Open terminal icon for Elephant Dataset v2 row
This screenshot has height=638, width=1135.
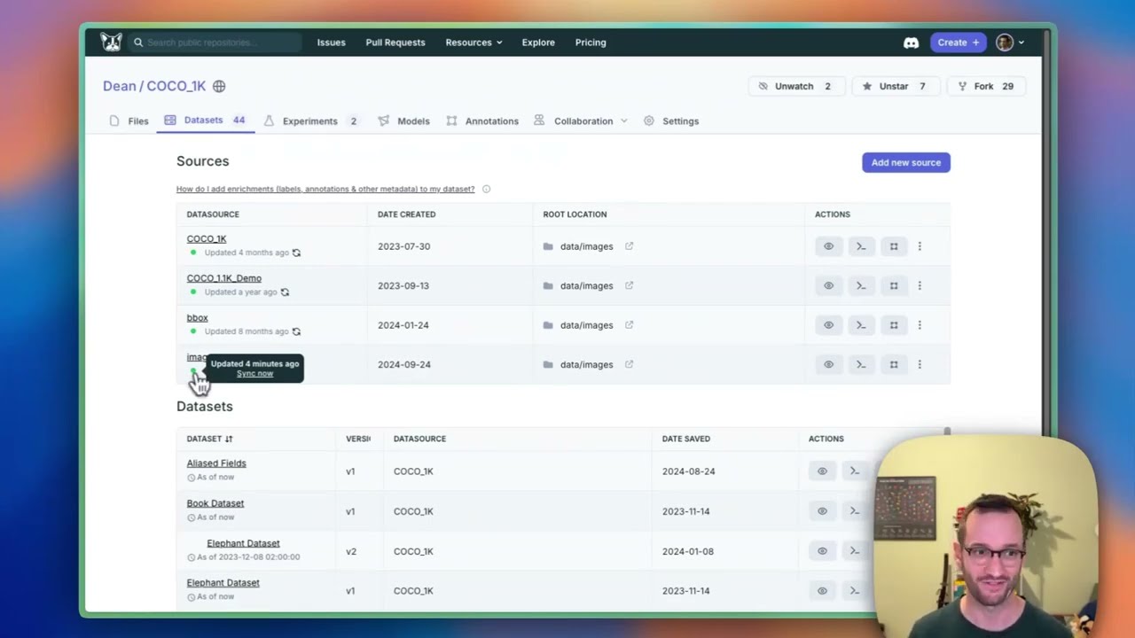855,551
